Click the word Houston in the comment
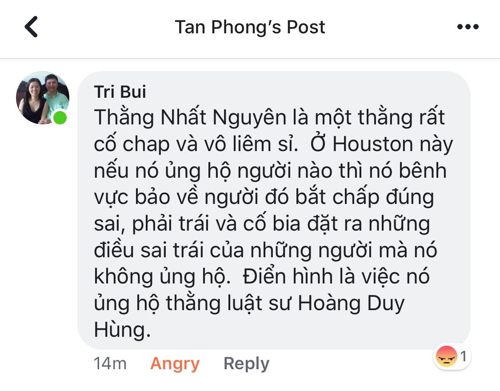The height and width of the screenshot is (391, 500). tap(373, 144)
